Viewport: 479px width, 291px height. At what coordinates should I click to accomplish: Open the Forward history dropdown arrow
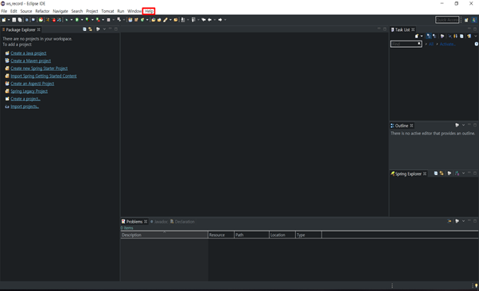[225, 20]
